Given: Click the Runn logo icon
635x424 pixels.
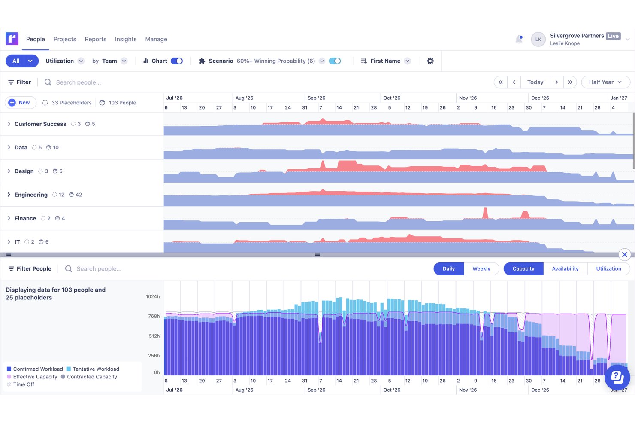Looking at the screenshot, I should tap(12, 39).
